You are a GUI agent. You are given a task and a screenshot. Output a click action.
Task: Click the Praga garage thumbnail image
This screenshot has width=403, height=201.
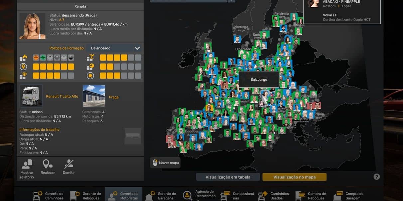click(x=94, y=96)
